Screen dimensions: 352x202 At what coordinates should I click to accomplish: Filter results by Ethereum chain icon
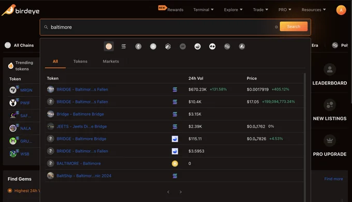pos(138,46)
